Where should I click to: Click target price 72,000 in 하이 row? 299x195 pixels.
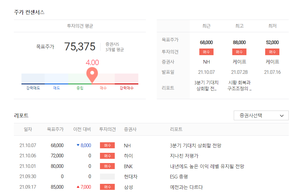click(57, 156)
